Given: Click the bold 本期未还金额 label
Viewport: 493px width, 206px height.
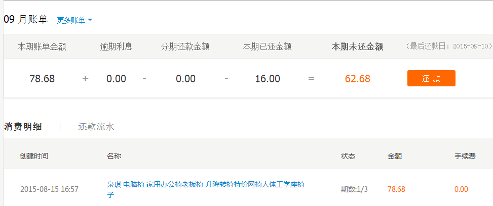Looking at the screenshot, I should (357, 47).
